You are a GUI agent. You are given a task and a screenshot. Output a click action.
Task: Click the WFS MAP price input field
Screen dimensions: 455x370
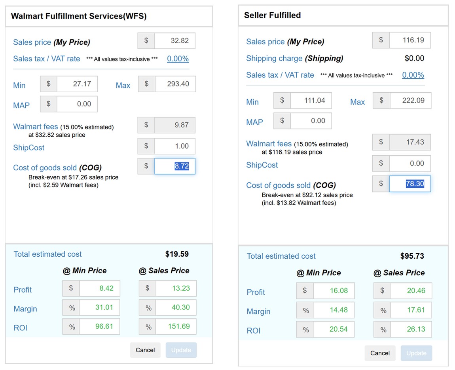[77, 104]
